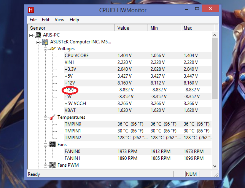The image size is (245, 188).
Task: Select the VBAT voltage row
Action: click(137, 110)
